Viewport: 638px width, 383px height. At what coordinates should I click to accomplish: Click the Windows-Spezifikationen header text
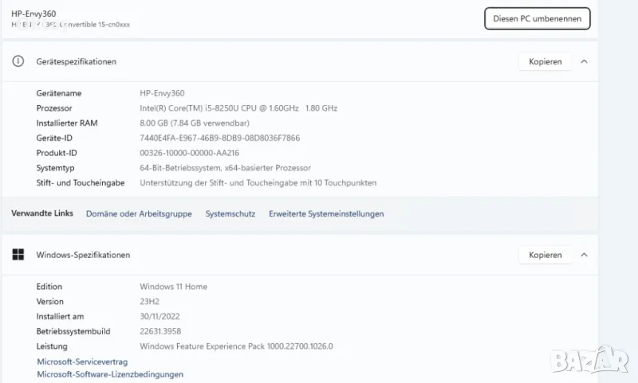[x=83, y=255]
